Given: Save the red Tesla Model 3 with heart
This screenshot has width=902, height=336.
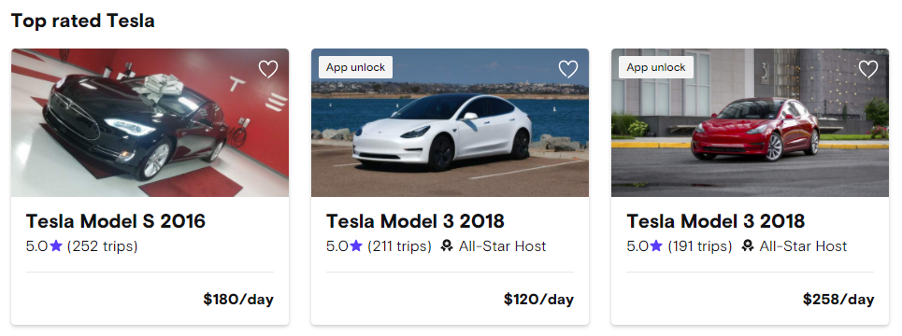Looking at the screenshot, I should click(x=868, y=69).
